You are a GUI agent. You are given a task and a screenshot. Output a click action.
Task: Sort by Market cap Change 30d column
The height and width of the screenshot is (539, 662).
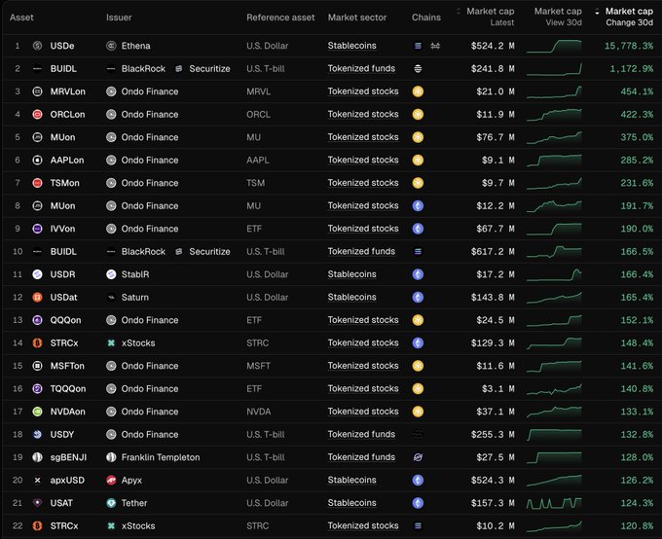point(624,17)
